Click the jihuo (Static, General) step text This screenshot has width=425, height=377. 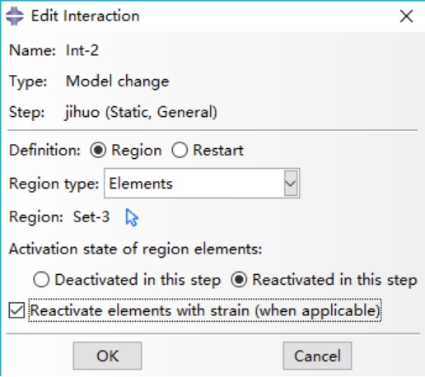pyautogui.click(x=141, y=112)
